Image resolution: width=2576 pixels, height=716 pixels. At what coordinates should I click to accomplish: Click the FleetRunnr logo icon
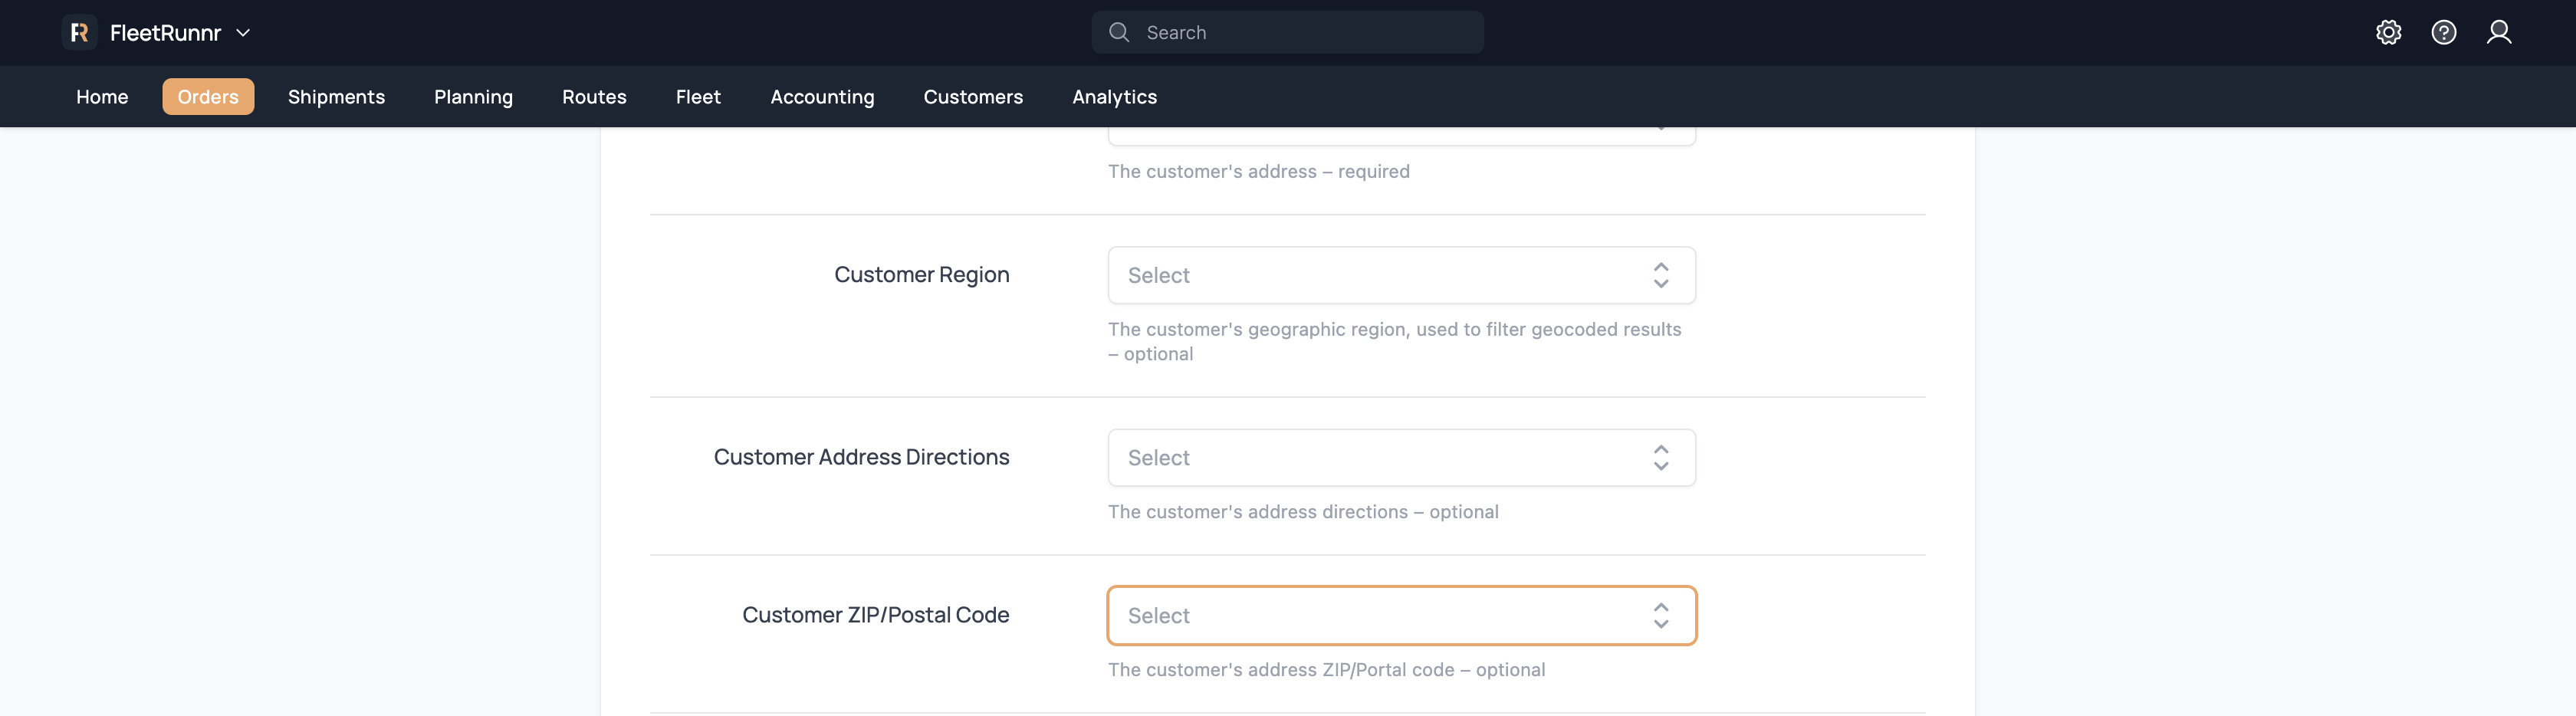click(x=79, y=33)
